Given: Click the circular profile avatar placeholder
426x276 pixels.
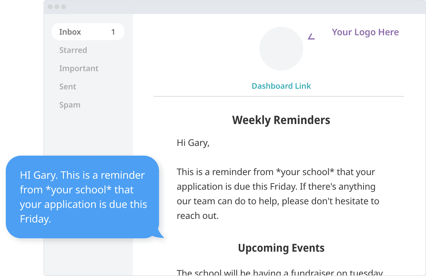Looking at the screenshot, I should pos(281,49).
